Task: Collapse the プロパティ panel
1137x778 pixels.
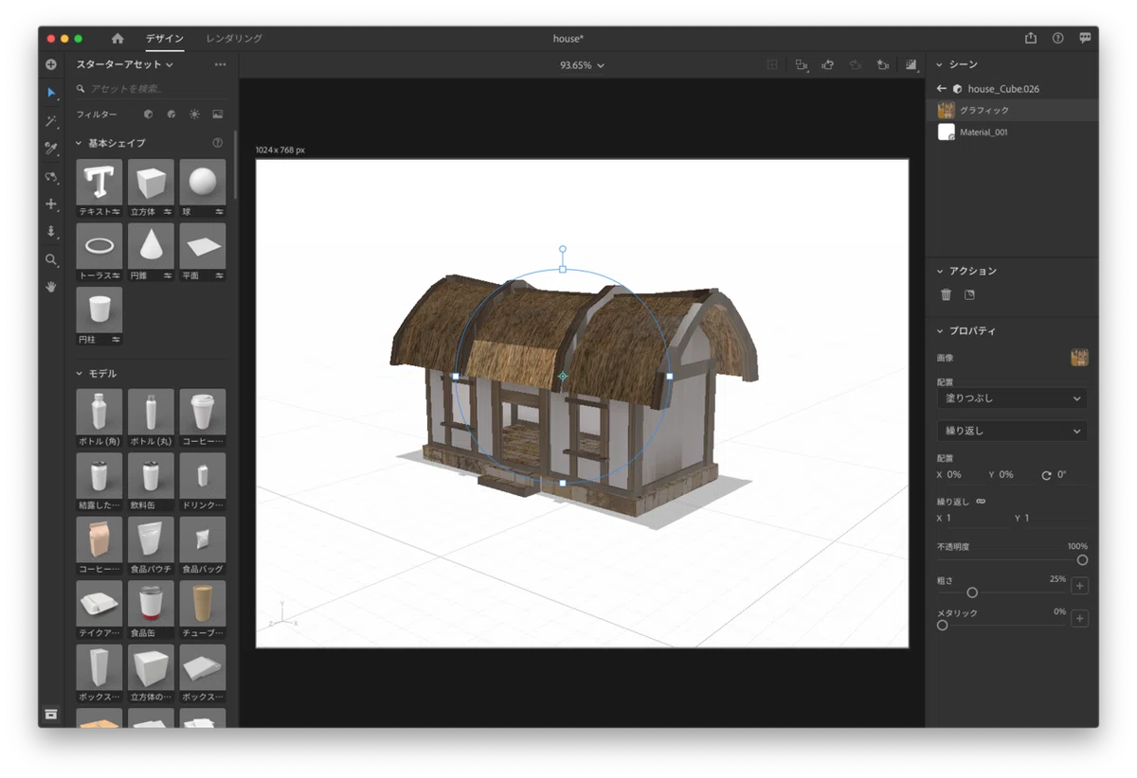Action: [x=940, y=330]
